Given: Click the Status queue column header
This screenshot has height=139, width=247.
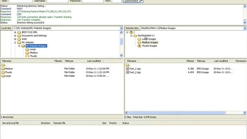Looking at the screenshot, I should [x=136, y=123].
